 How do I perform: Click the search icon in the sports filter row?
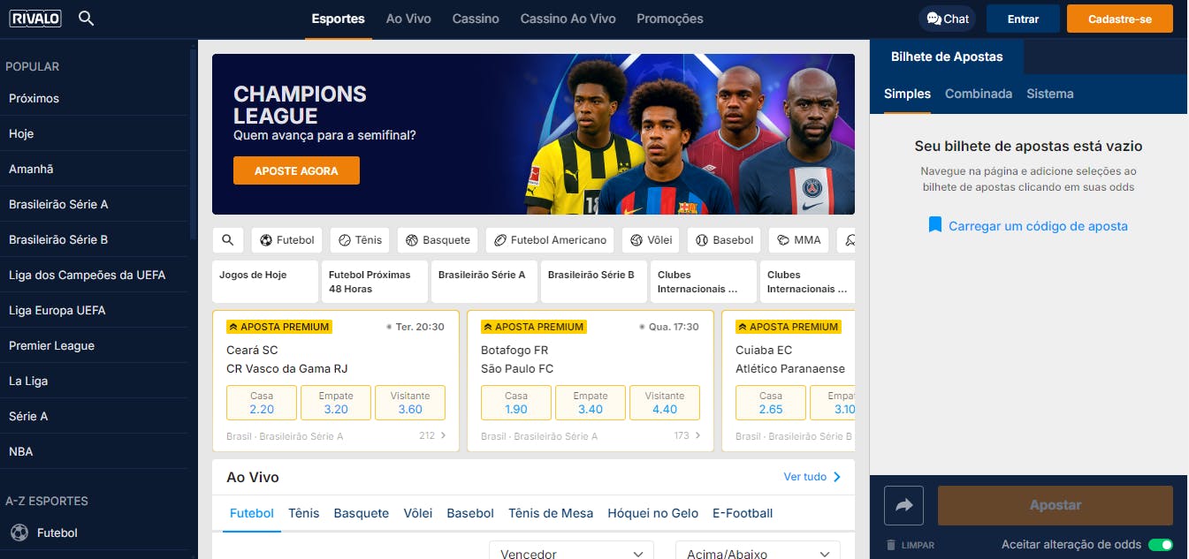coord(227,240)
